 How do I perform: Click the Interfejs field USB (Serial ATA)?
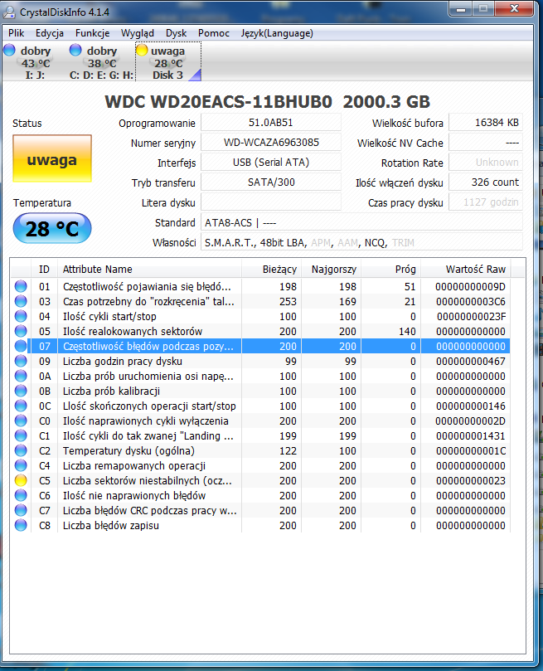271,163
